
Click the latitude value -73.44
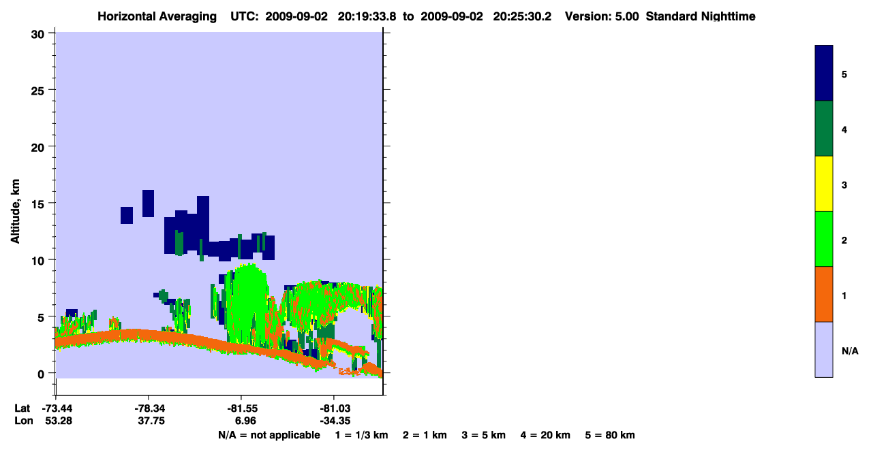(x=56, y=408)
